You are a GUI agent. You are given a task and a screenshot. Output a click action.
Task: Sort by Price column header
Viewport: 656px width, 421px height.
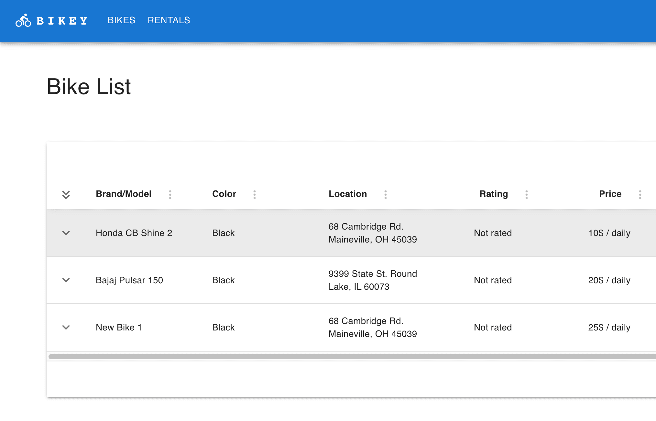tap(610, 194)
